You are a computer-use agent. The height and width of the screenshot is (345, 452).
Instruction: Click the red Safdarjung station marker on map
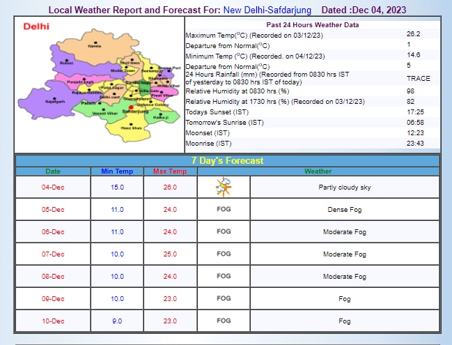[x=130, y=107]
